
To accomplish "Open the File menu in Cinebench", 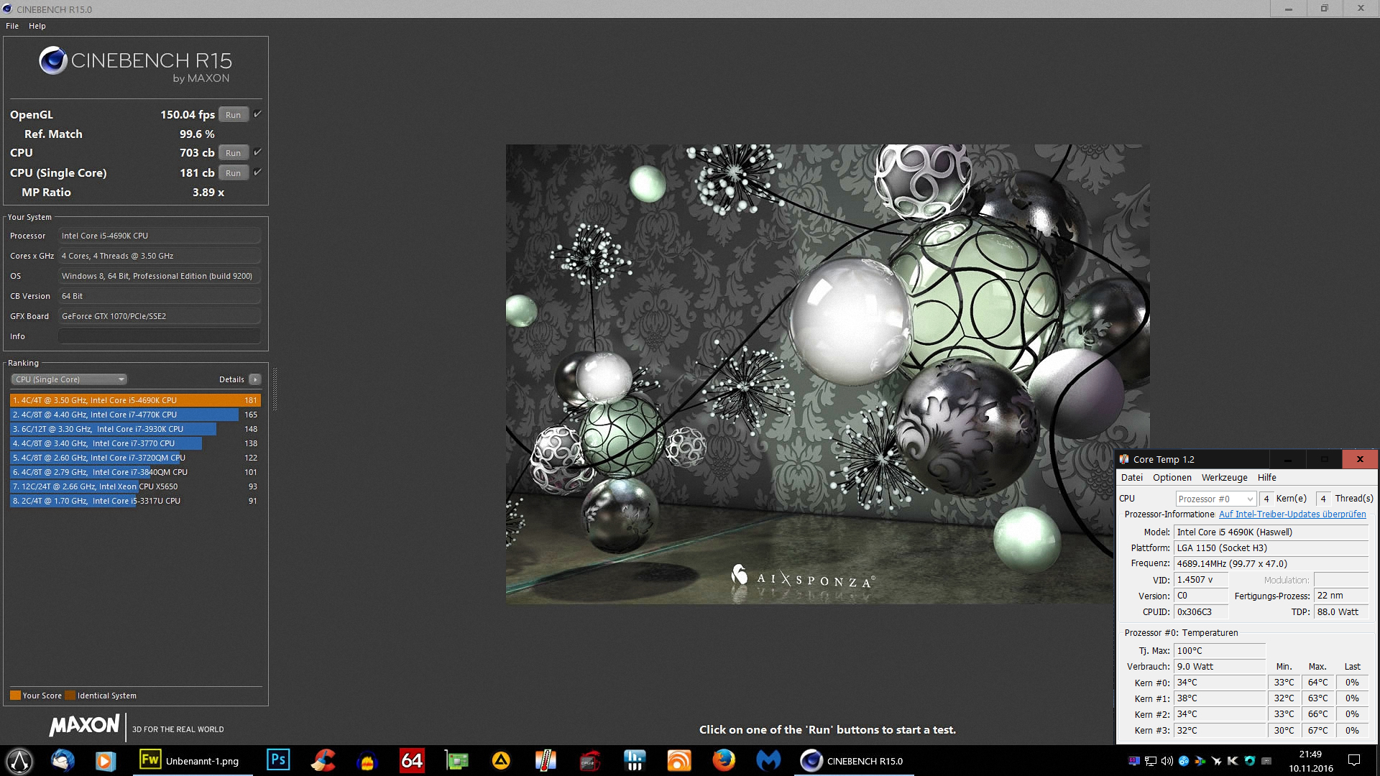I will click(12, 26).
